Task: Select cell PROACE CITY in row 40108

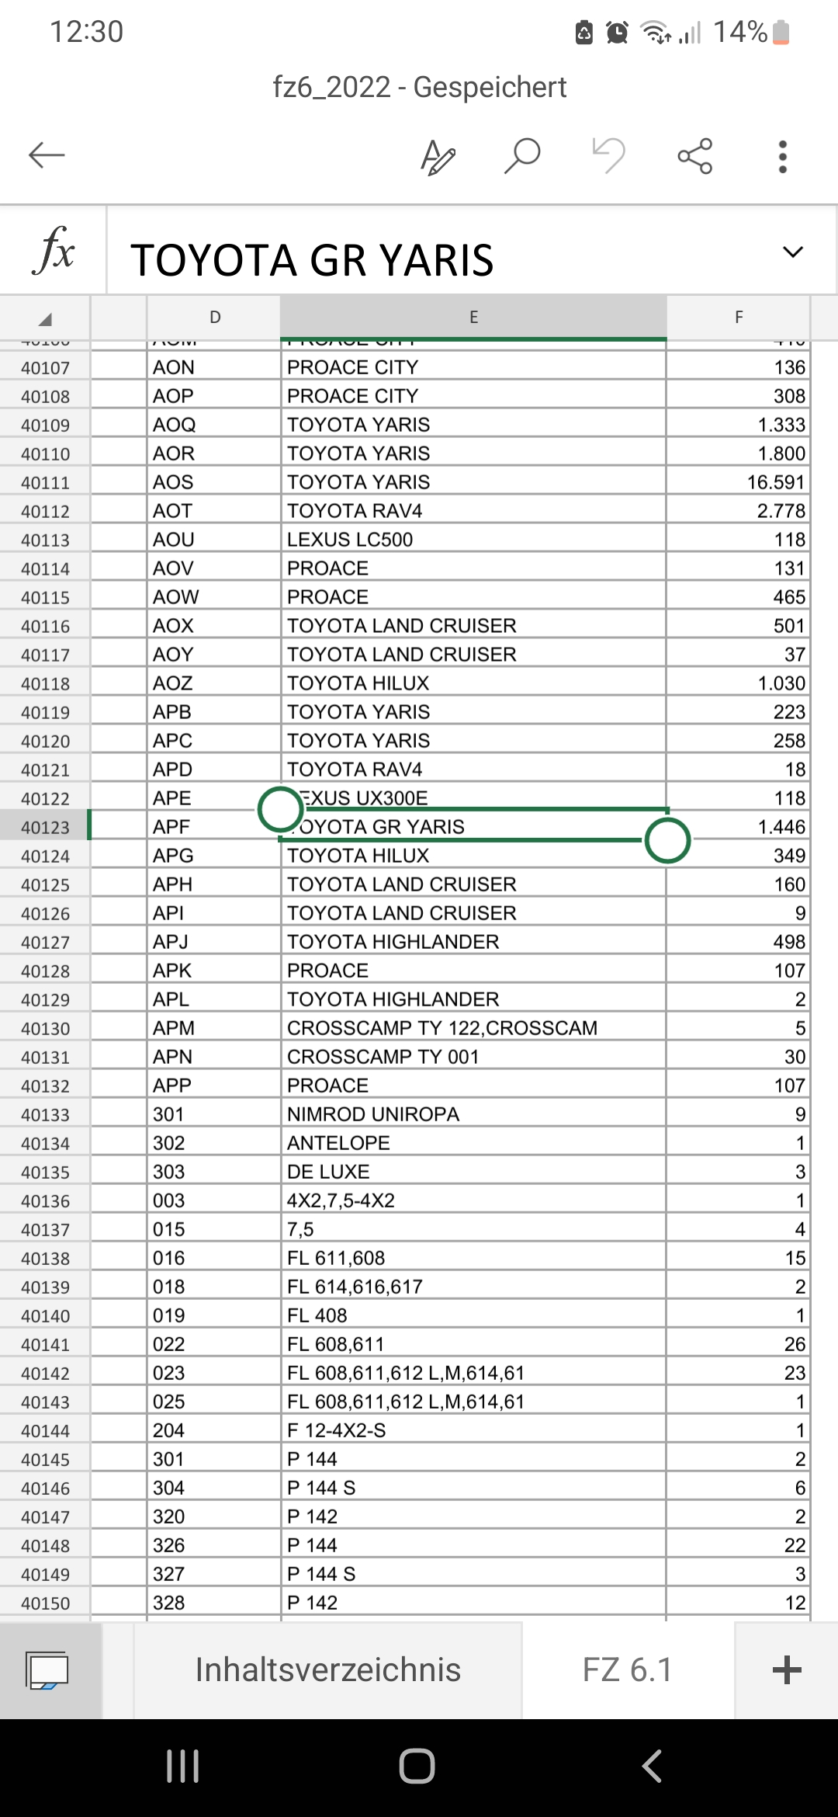Action: click(473, 396)
